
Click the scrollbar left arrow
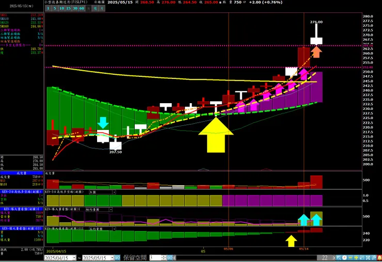(174, 257)
